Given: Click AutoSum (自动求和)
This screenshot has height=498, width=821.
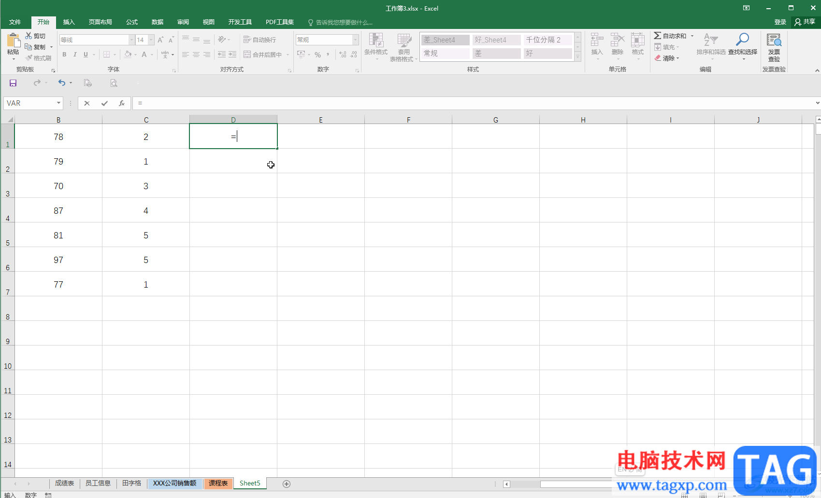Looking at the screenshot, I should [x=670, y=36].
